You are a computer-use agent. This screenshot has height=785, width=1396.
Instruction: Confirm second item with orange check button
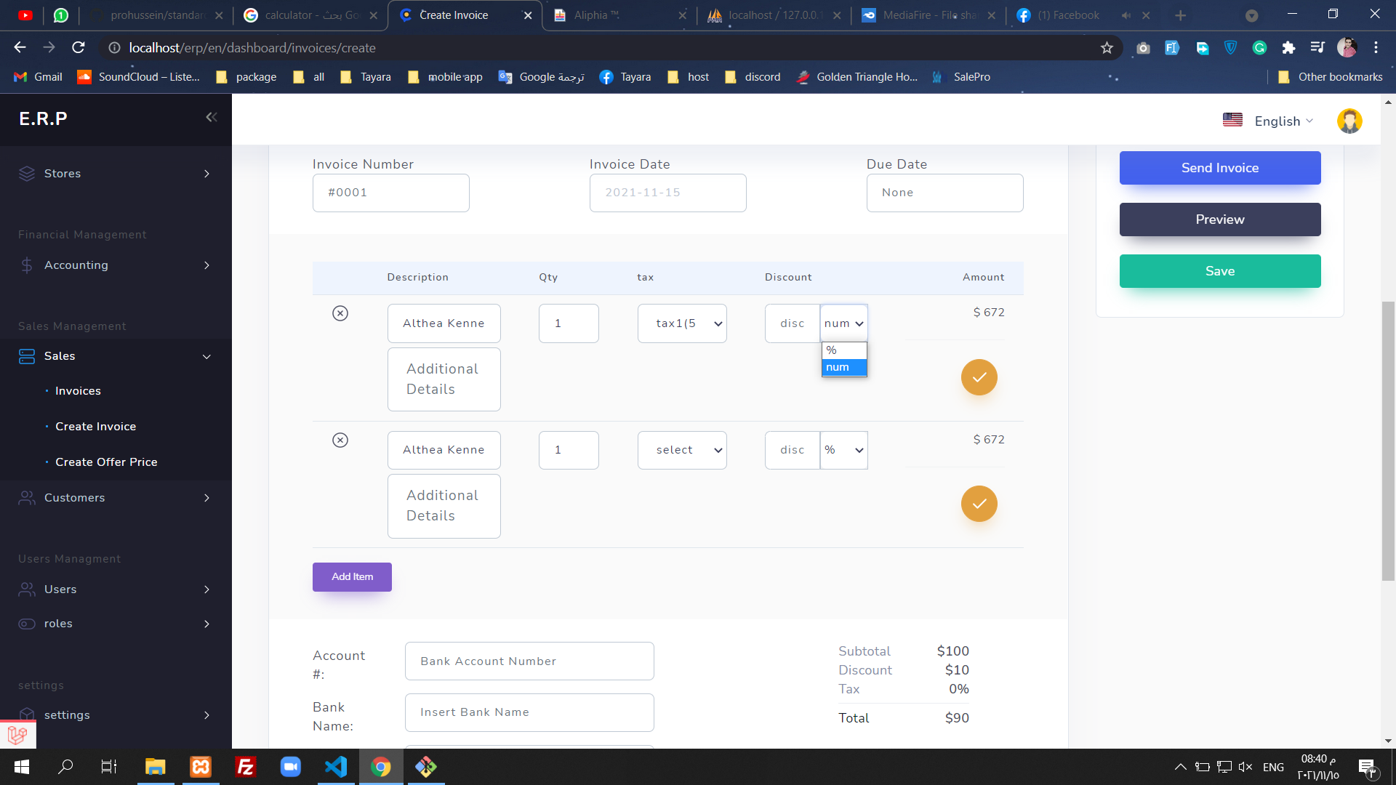coord(979,504)
